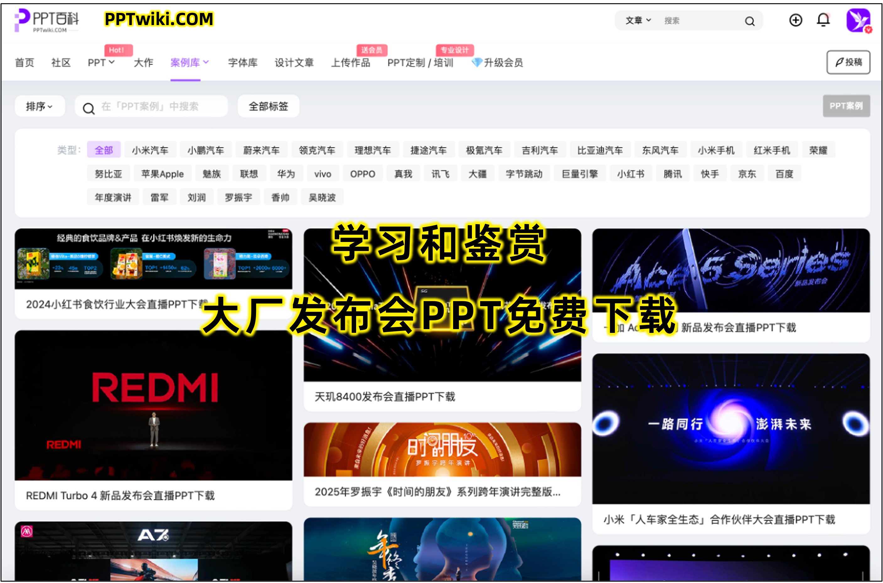
Task: Filter by 罗振宇 tag
Action: pyautogui.click(x=238, y=197)
